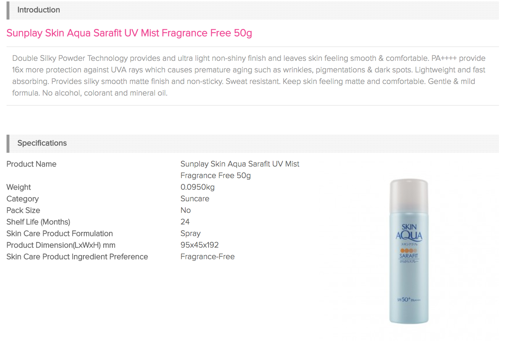
Task: Click the Skin Aqua spray bottle image
Action: (x=409, y=251)
